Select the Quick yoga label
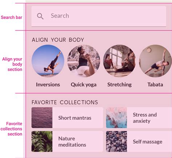 pos(84,85)
